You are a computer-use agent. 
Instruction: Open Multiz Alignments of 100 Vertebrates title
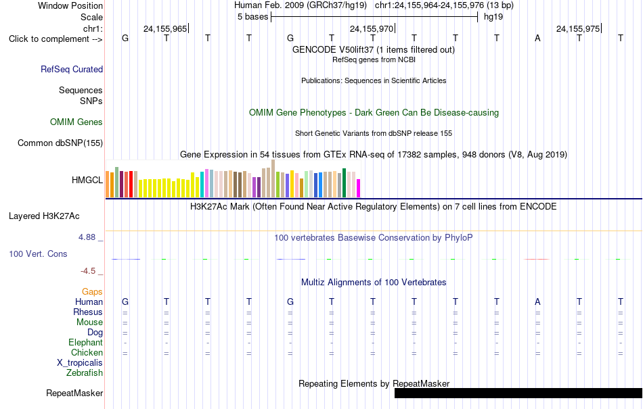click(374, 282)
